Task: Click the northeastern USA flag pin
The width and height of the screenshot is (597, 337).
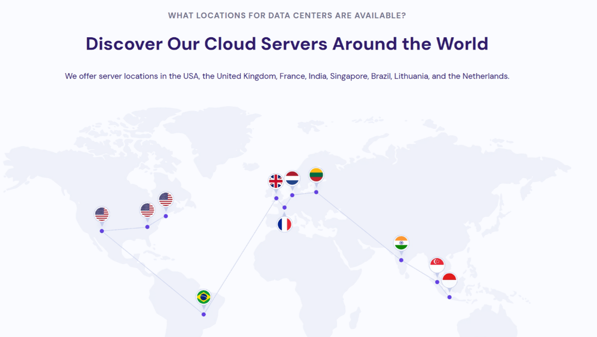Action: pyautogui.click(x=165, y=199)
